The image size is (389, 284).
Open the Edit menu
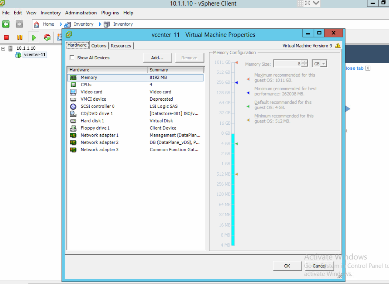(x=18, y=13)
